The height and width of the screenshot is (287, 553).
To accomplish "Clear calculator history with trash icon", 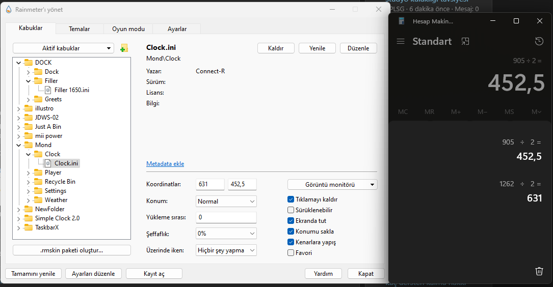I will point(539,271).
